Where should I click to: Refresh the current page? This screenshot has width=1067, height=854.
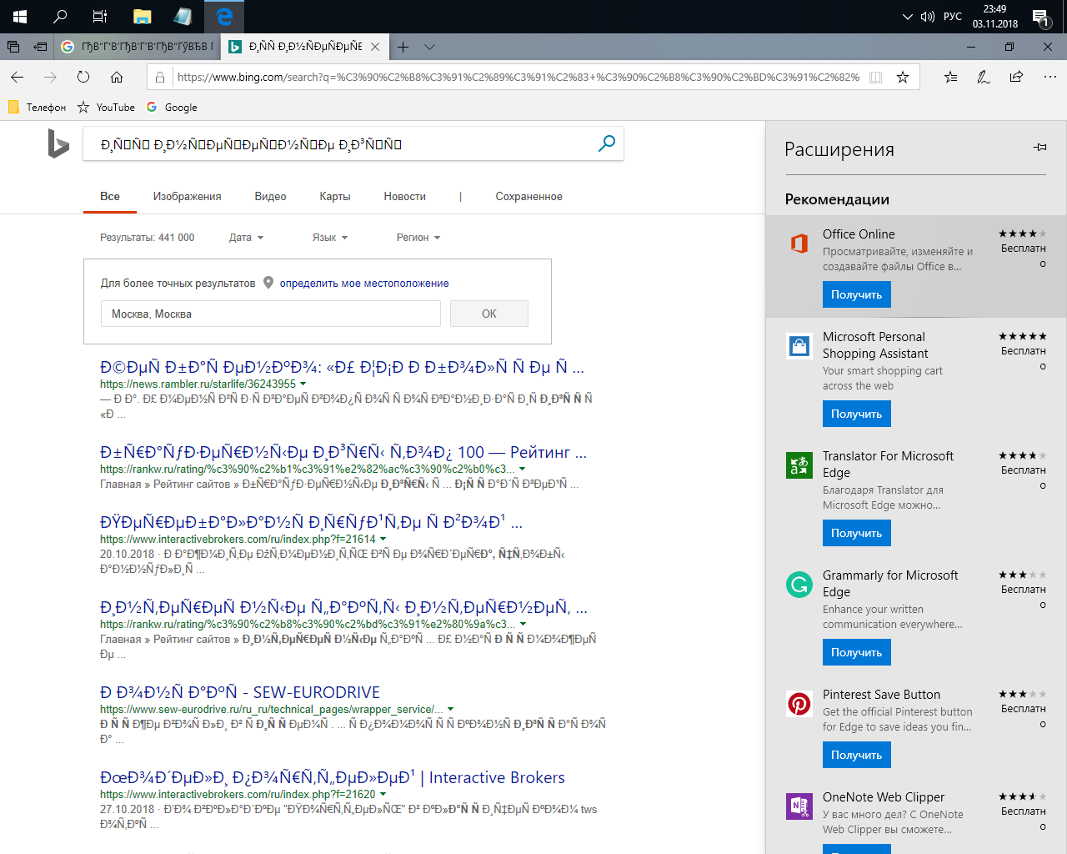(x=83, y=77)
